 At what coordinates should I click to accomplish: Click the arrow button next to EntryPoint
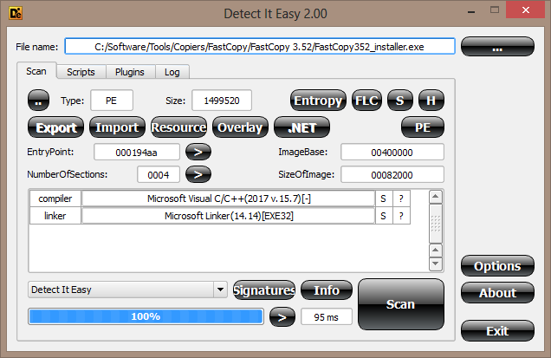tap(198, 153)
